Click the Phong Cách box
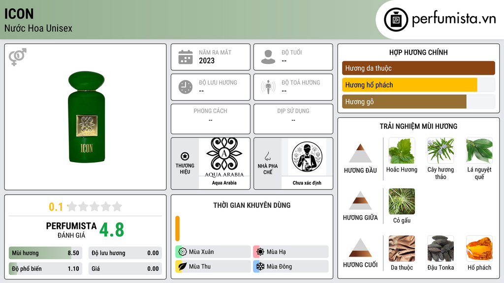Viewport: 504px width, 283px height. coord(211,119)
